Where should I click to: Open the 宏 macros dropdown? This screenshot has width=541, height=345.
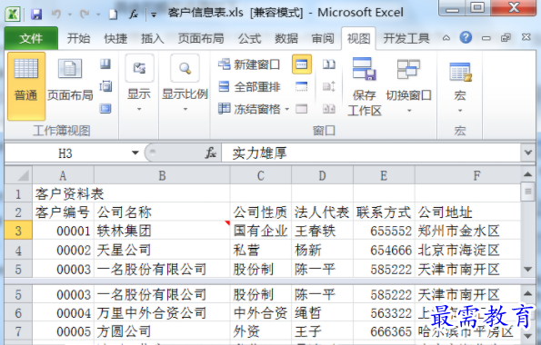click(460, 111)
